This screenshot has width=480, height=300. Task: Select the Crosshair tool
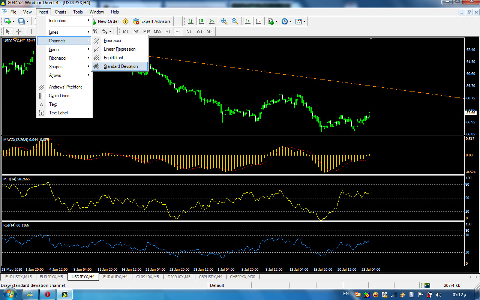pos(18,31)
